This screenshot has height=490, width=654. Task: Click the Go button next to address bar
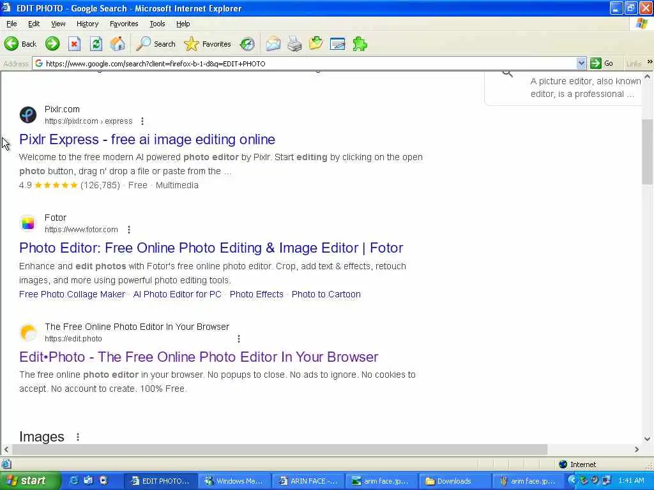click(602, 63)
